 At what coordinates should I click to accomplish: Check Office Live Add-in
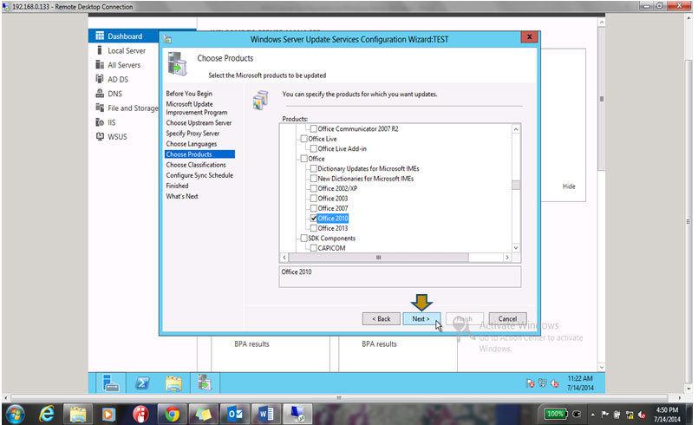[313, 149]
